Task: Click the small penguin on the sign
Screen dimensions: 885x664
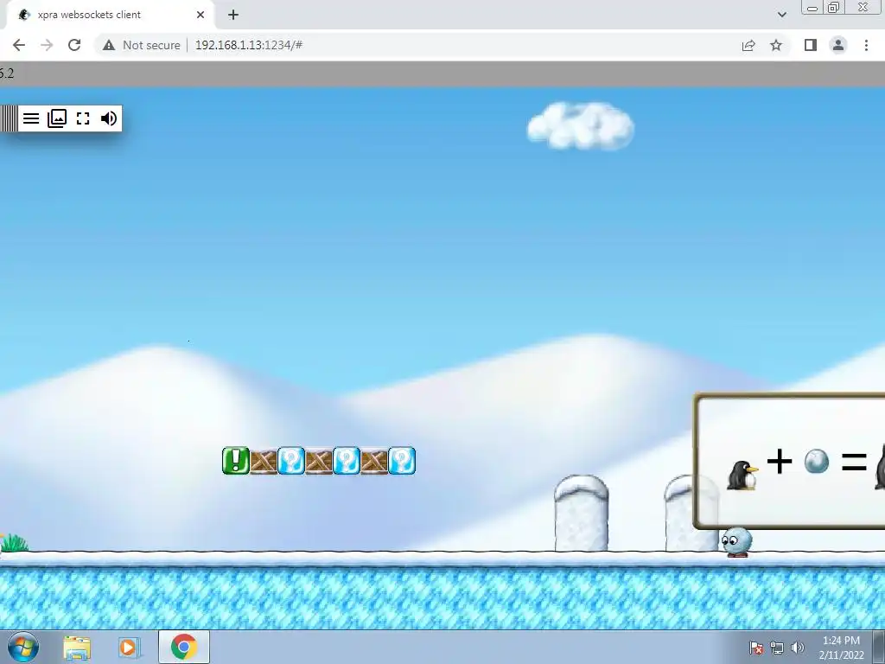Action: click(742, 476)
